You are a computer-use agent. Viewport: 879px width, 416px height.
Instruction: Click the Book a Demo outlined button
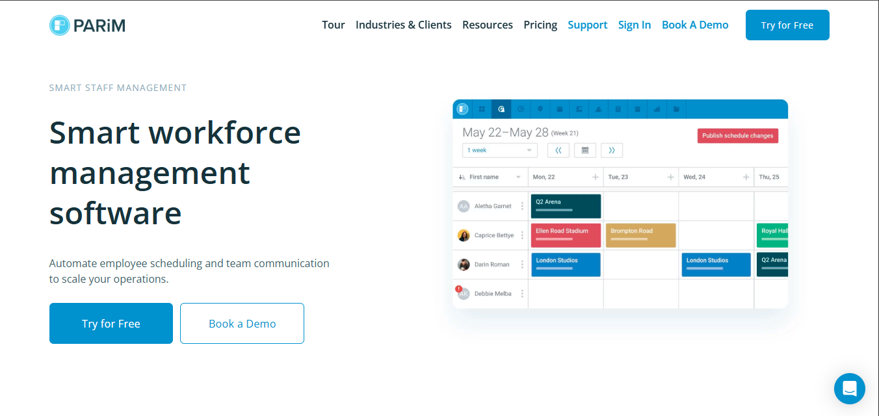pos(242,323)
